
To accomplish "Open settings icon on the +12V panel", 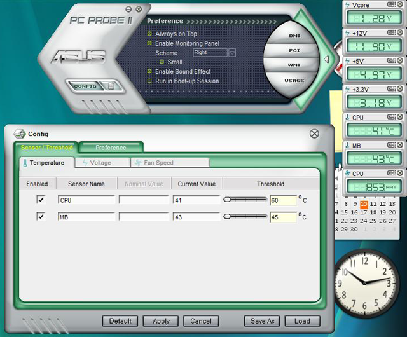I will point(391,32).
